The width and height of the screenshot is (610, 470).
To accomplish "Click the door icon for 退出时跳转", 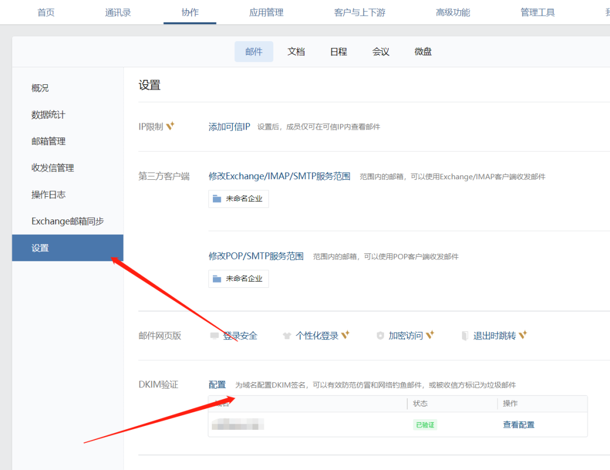I will pos(465,336).
